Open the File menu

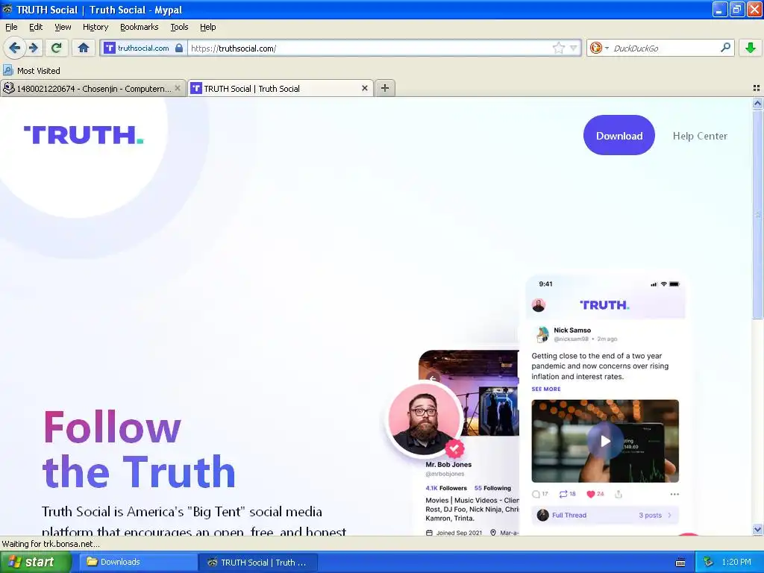point(11,27)
